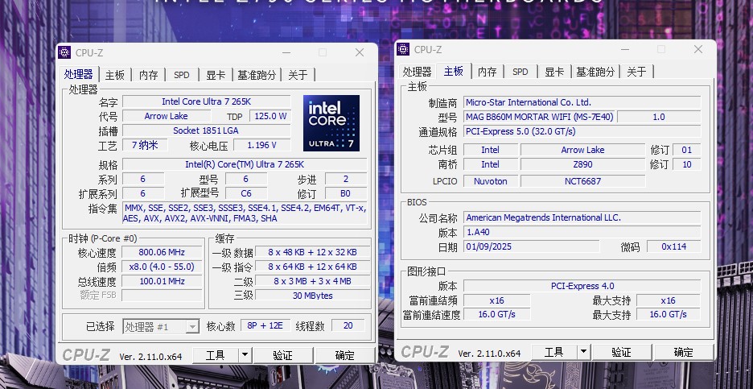Click L1 data cache 8 x 48 KB value
The image size is (753, 389).
[x=313, y=252]
